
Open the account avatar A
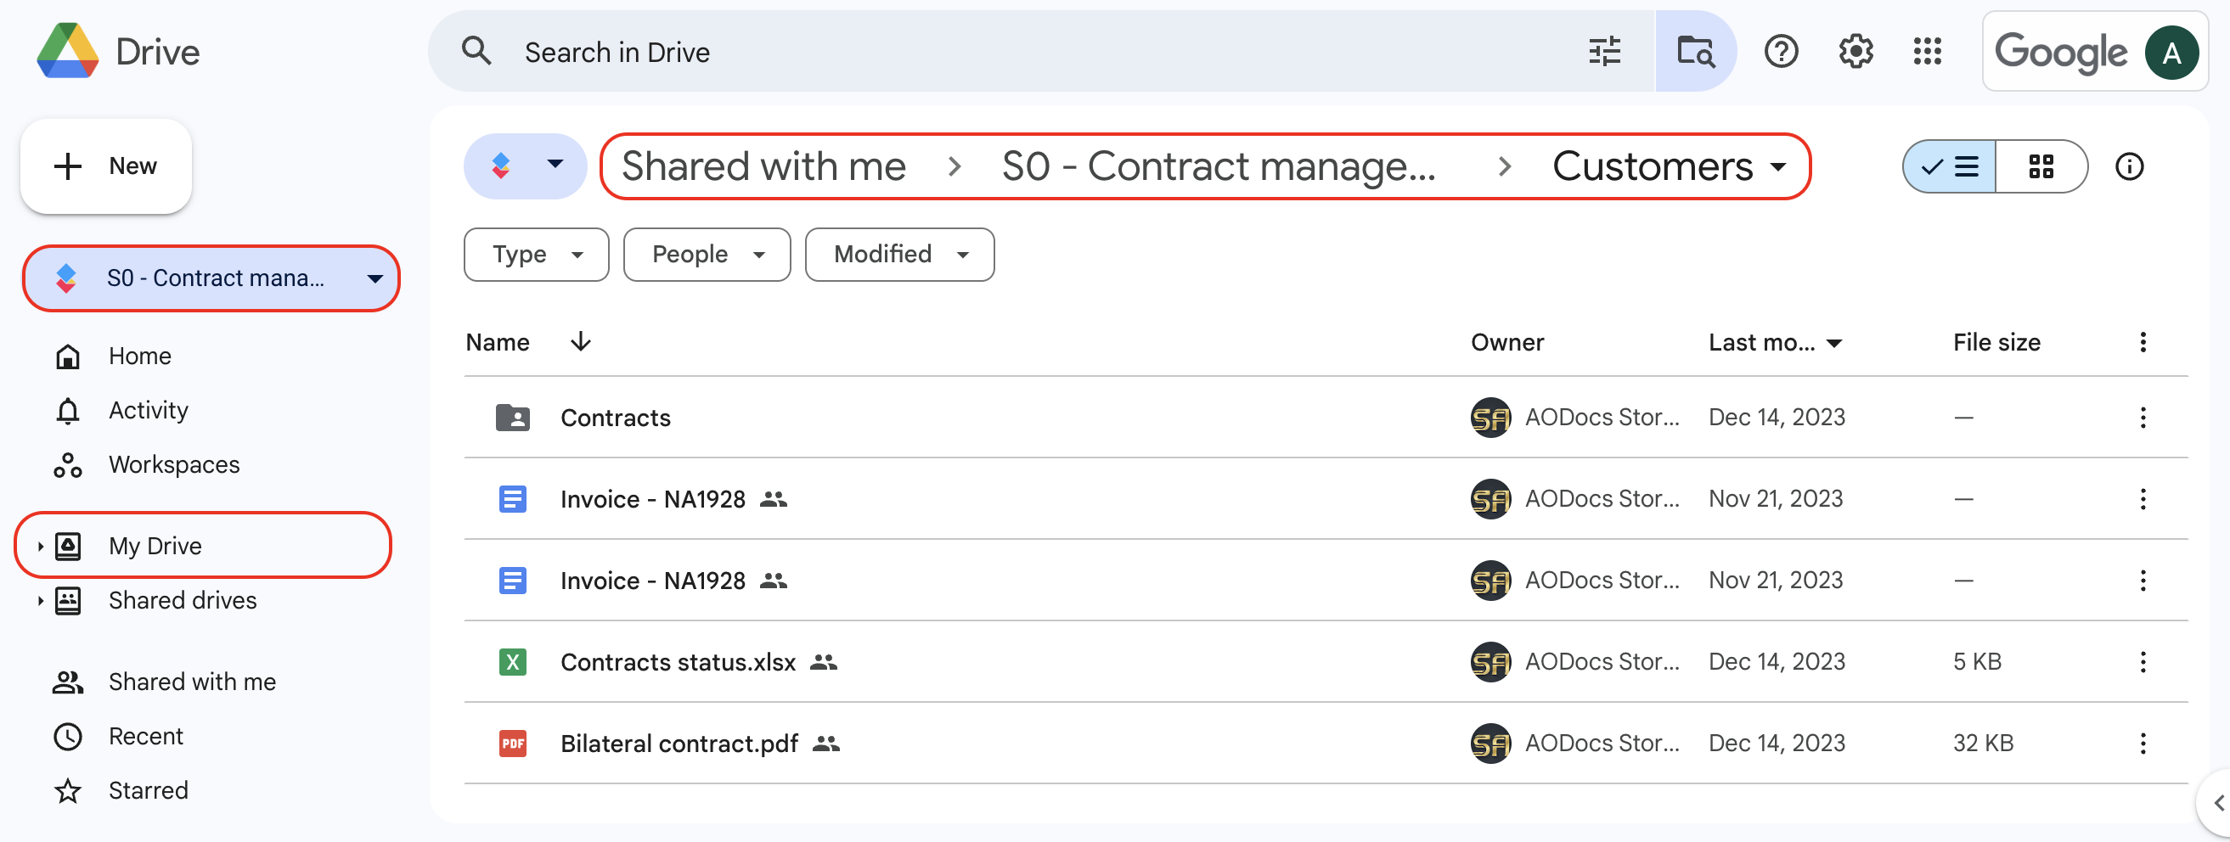[2171, 53]
